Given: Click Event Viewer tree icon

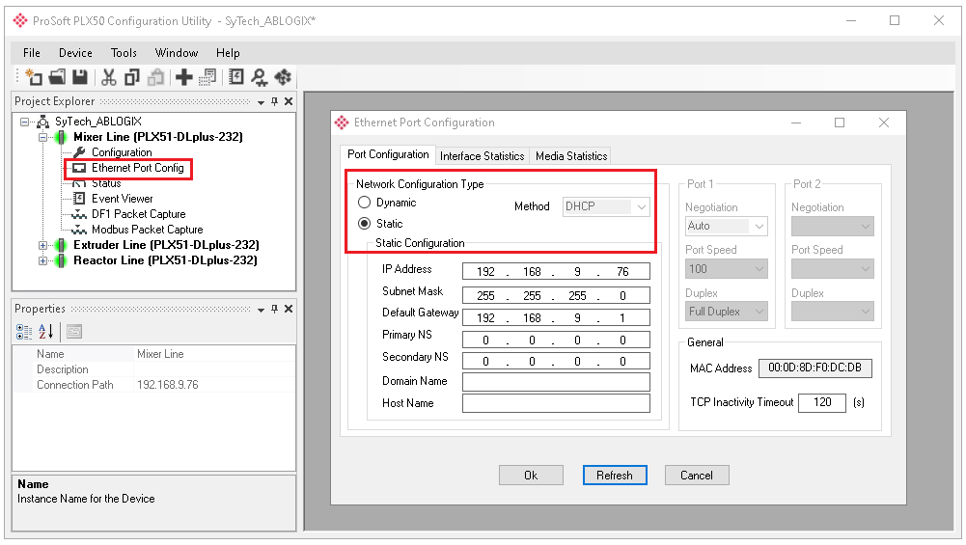Looking at the screenshot, I should 79,199.
